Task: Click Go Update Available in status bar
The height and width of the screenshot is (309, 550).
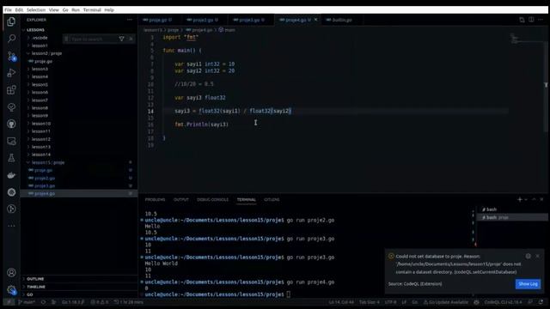Action: pyautogui.click(x=446, y=302)
